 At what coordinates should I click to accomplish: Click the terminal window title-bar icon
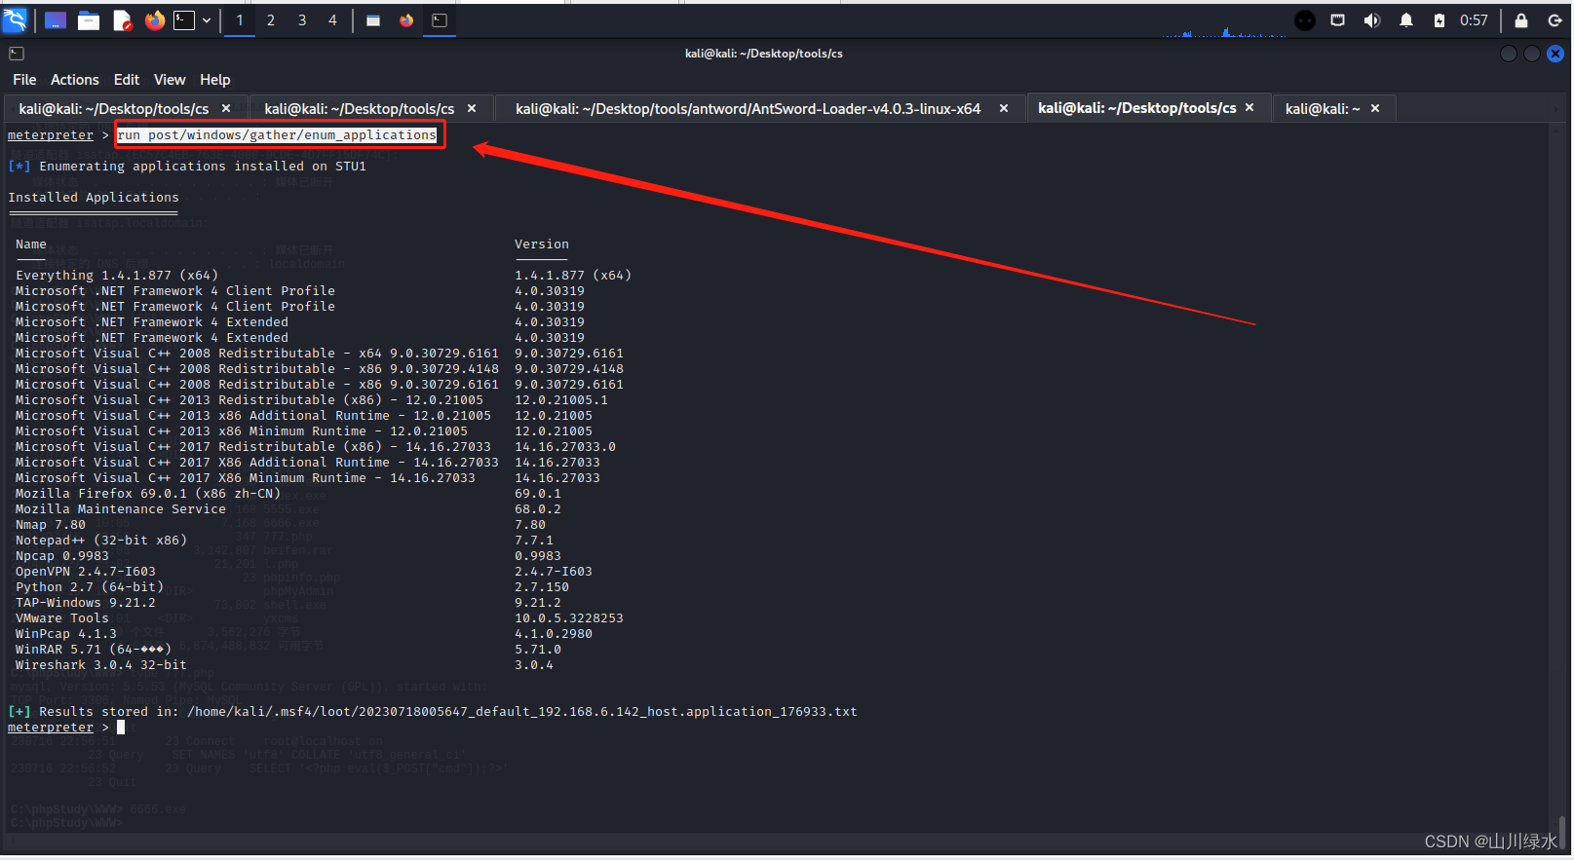coord(17,54)
